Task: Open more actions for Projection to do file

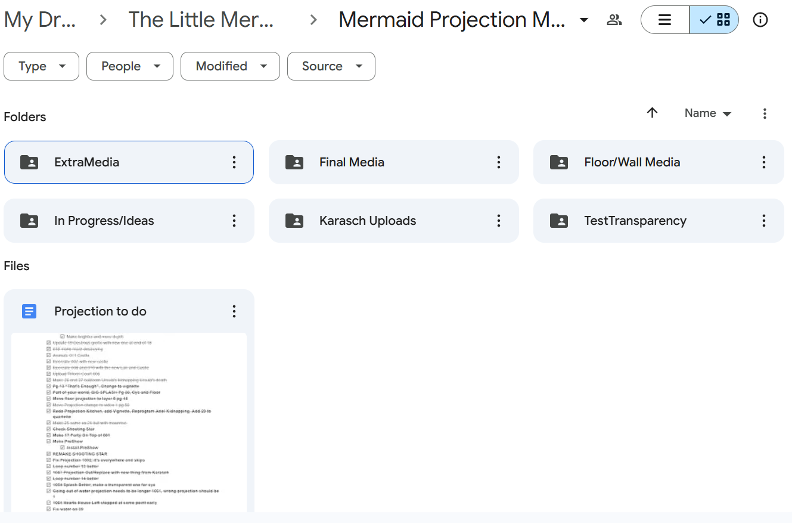Action: point(234,311)
